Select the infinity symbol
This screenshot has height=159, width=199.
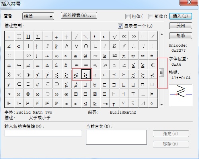tap(134, 36)
